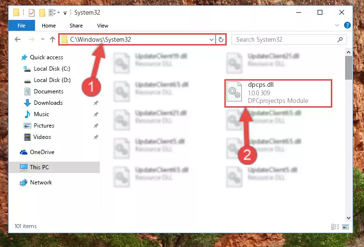Click the pin icon next to Pictures
Screen dimensions: 364x247
coord(96,126)
